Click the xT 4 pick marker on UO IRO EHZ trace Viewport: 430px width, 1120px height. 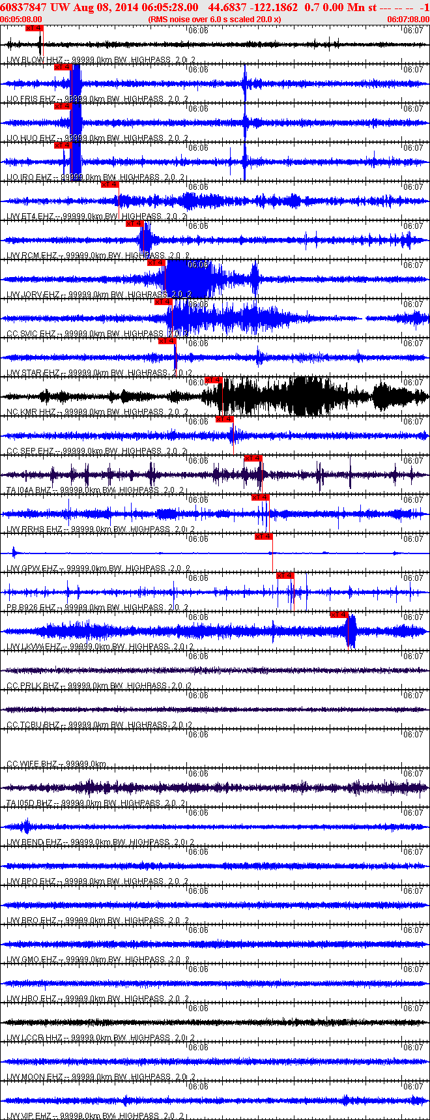(63, 145)
